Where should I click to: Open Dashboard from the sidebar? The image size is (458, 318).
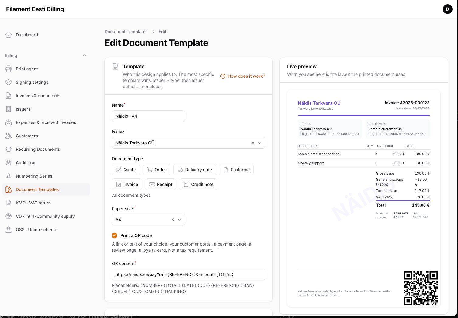(46, 35)
